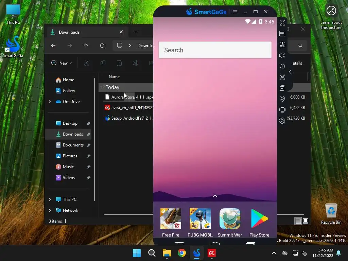Viewport: 348px width, 261px height.
Task: Refresh the Downloads folder view
Action: pos(102,46)
